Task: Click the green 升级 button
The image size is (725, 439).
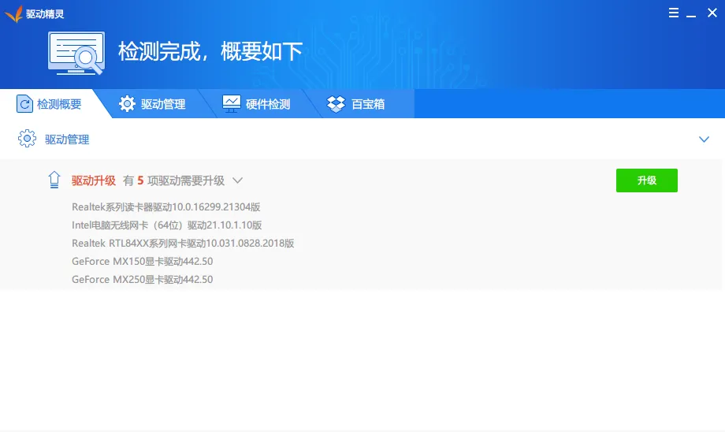Action: (646, 180)
